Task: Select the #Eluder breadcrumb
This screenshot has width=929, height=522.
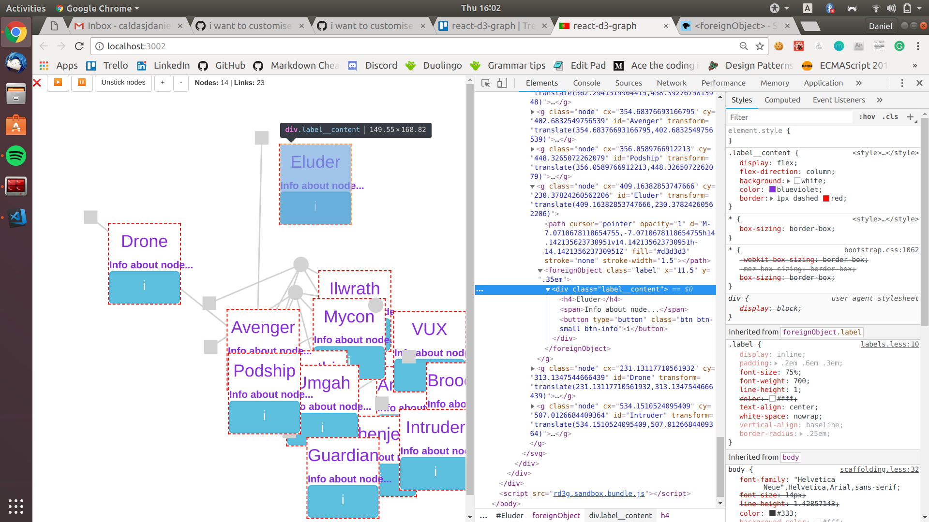Action: 509,515
